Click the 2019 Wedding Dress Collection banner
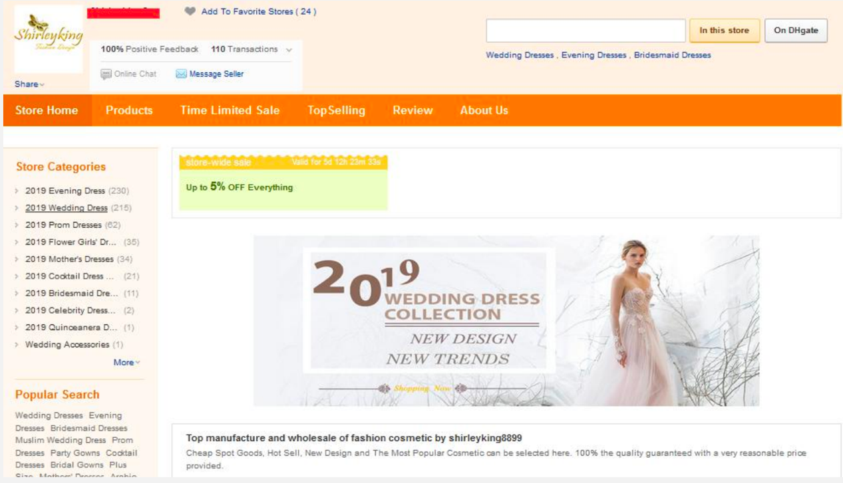This screenshot has width=843, height=483. [506, 320]
